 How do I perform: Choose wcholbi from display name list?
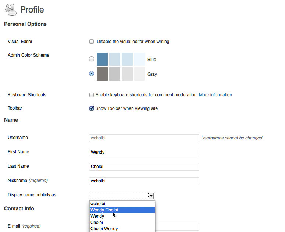(x=122, y=204)
